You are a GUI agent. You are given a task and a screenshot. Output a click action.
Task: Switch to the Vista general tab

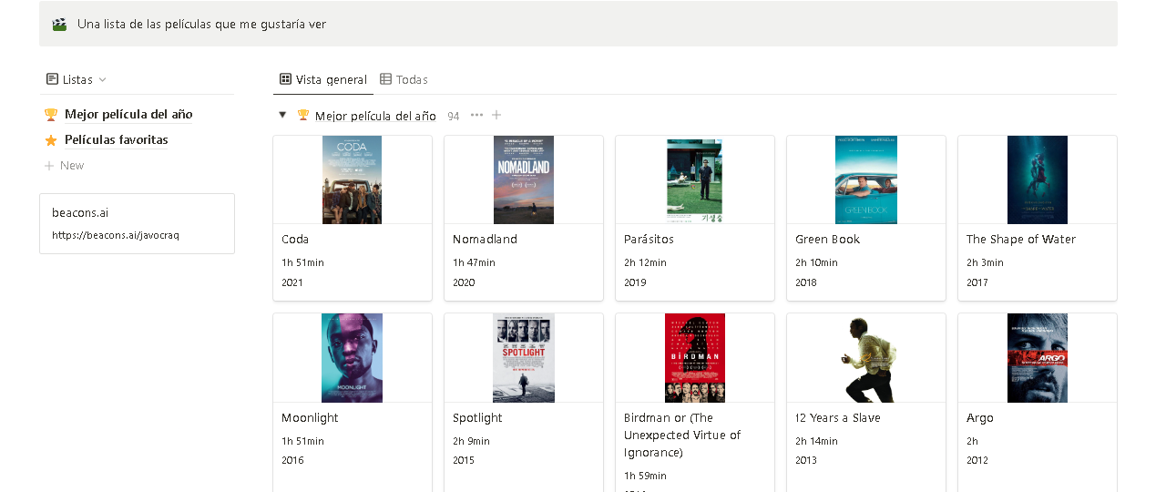tap(323, 79)
